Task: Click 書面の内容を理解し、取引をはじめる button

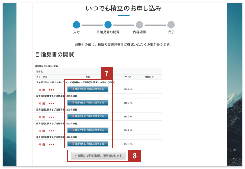Action: [x=98, y=156]
